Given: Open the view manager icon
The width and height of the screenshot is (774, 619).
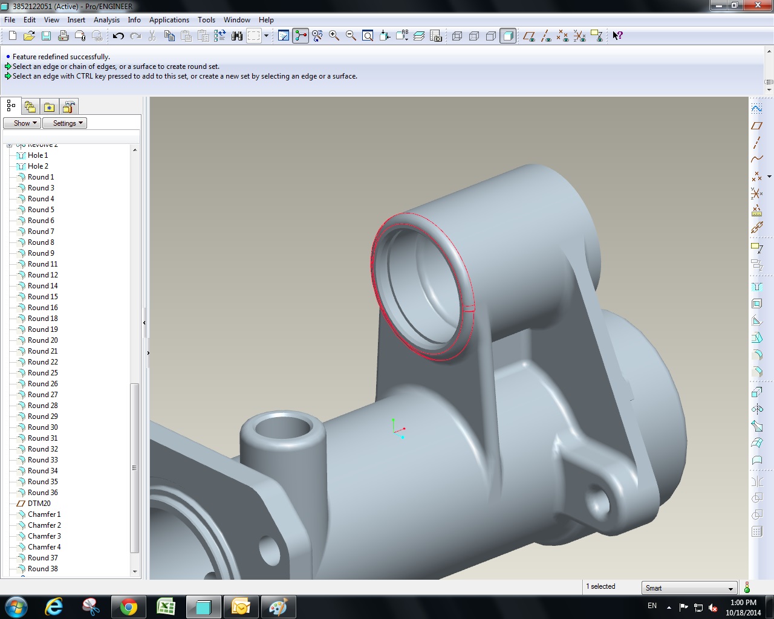Looking at the screenshot, I should pos(436,36).
